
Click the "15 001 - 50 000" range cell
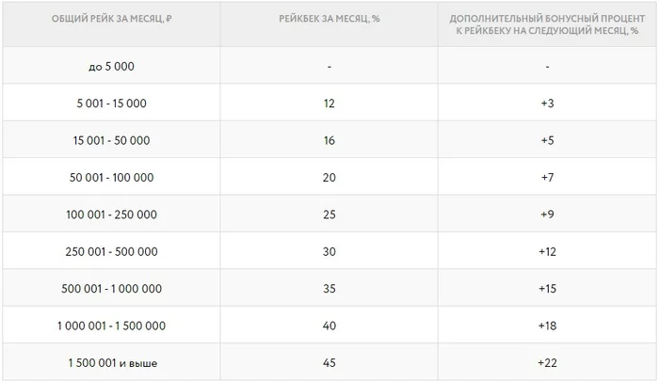(x=111, y=140)
